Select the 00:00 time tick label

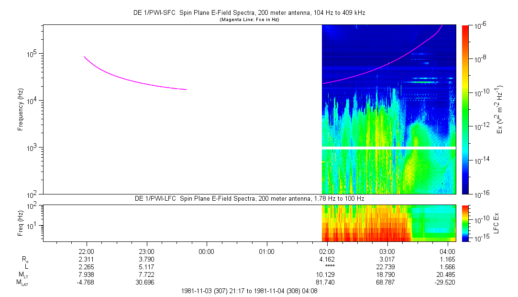(x=206, y=251)
